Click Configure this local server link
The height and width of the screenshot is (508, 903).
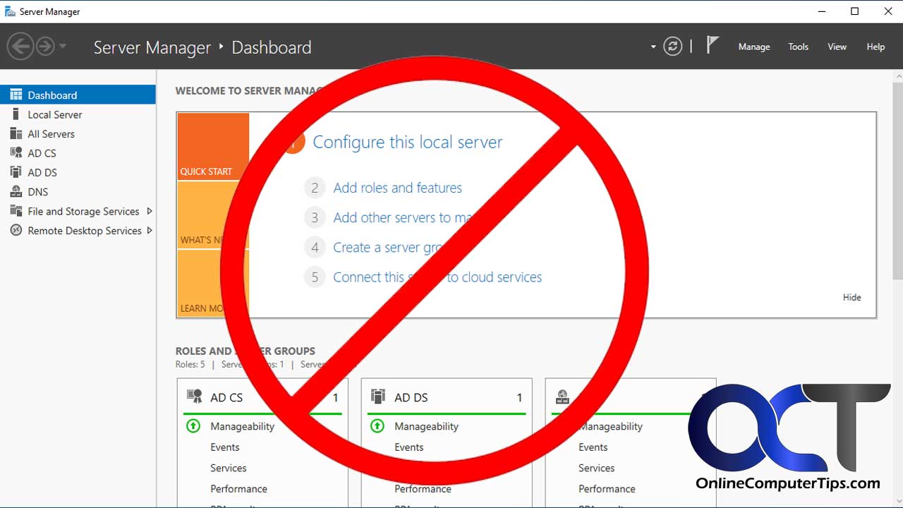[x=407, y=142]
